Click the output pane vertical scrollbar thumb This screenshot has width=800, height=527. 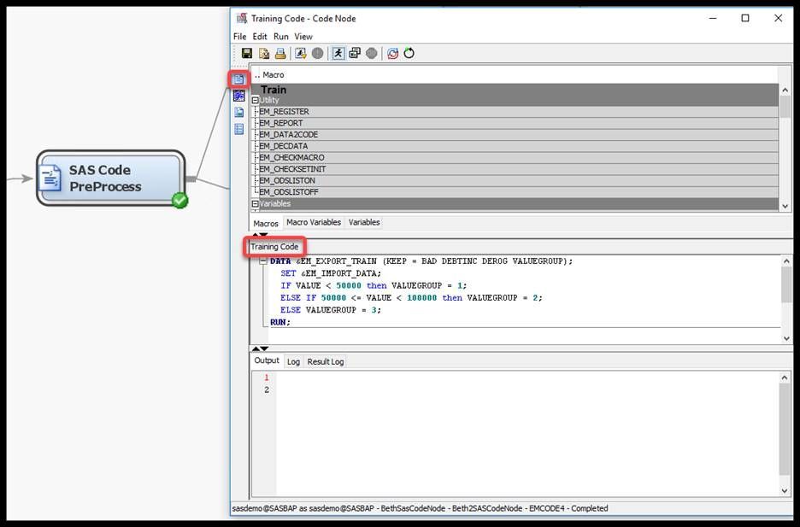click(785, 429)
